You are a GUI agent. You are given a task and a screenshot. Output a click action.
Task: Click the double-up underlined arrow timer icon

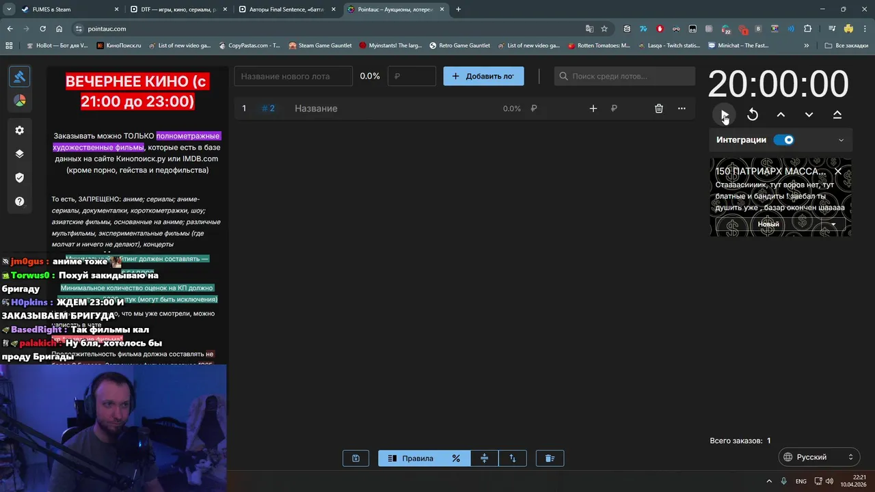click(837, 115)
